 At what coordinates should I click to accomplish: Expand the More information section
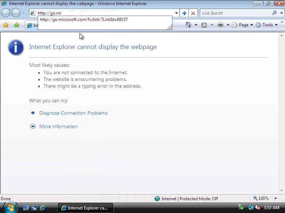[x=33, y=126]
